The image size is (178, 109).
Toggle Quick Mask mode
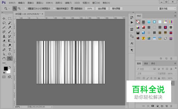pyautogui.click(x=4, y=77)
